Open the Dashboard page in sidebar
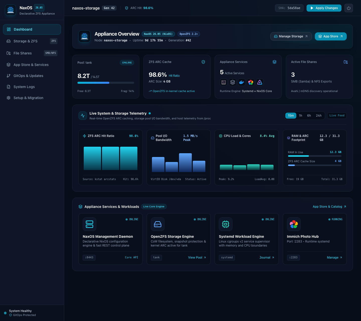 click(x=32, y=29)
